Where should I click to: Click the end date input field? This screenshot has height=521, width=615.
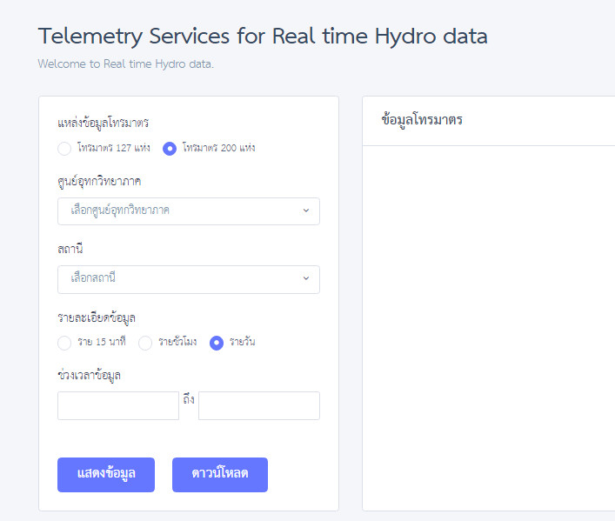(x=259, y=405)
